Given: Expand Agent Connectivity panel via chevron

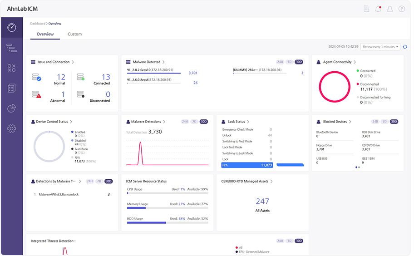Looking at the screenshot, I should click(355, 62).
